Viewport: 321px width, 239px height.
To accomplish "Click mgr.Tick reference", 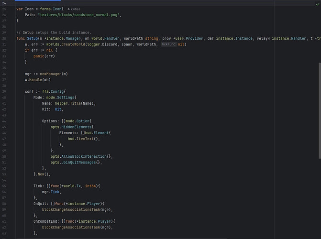I will pyautogui.click(x=51, y=192).
